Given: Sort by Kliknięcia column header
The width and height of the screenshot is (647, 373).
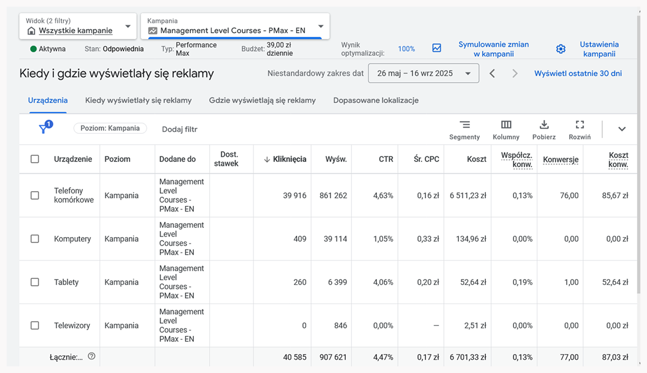Looking at the screenshot, I should [289, 159].
